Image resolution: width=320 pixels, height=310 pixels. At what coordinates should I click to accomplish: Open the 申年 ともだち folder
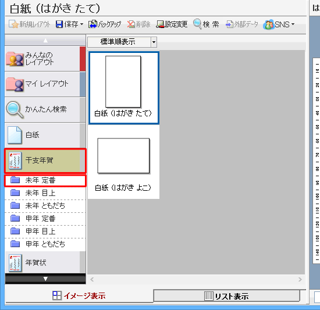point(45,244)
